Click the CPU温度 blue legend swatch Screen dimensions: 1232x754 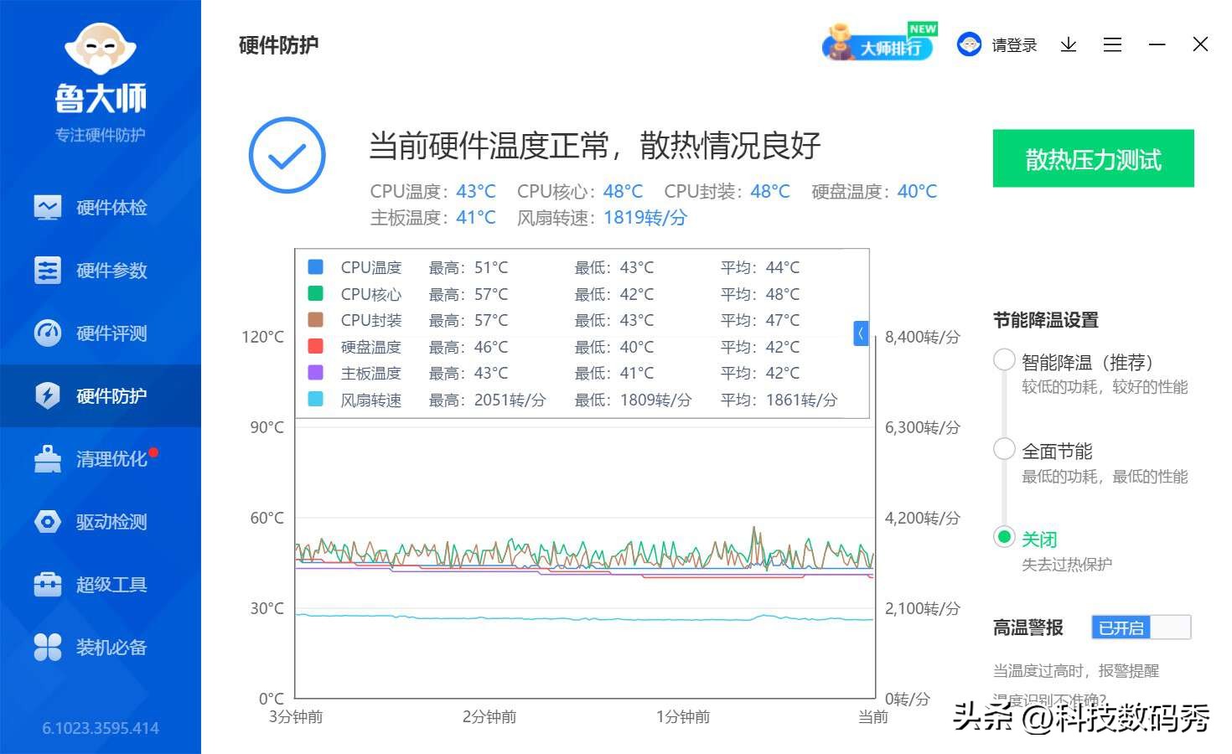316,267
